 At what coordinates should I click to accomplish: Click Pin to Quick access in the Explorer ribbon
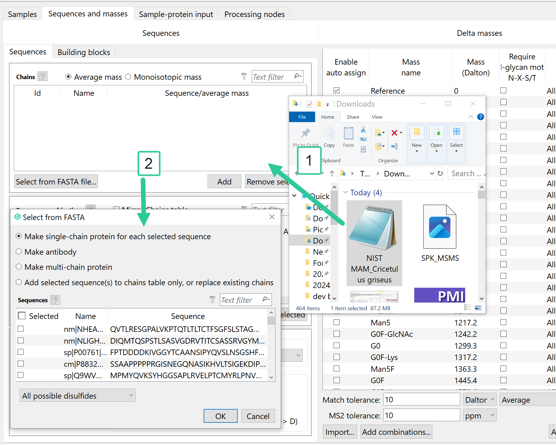point(305,137)
